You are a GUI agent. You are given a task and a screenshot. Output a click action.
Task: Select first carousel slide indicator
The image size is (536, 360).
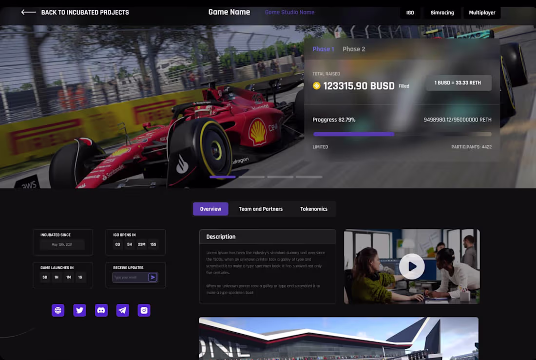tap(223, 177)
